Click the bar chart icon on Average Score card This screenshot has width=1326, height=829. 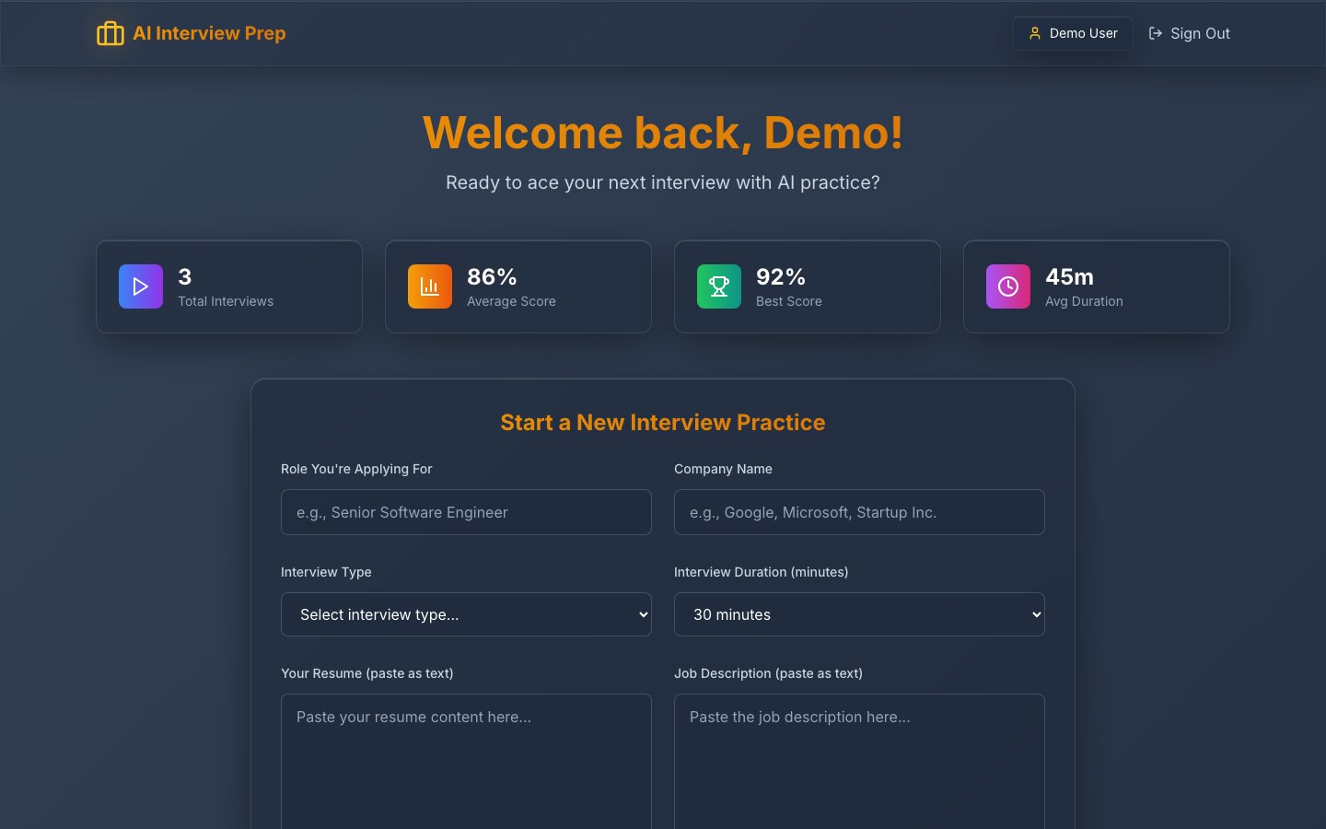[430, 286]
